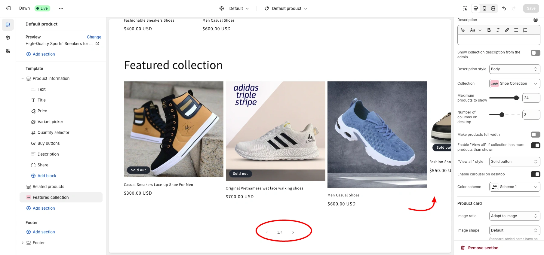Image resolution: width=544 pixels, height=255 pixels.
Task: Click the Description rich text area
Action: point(499,40)
